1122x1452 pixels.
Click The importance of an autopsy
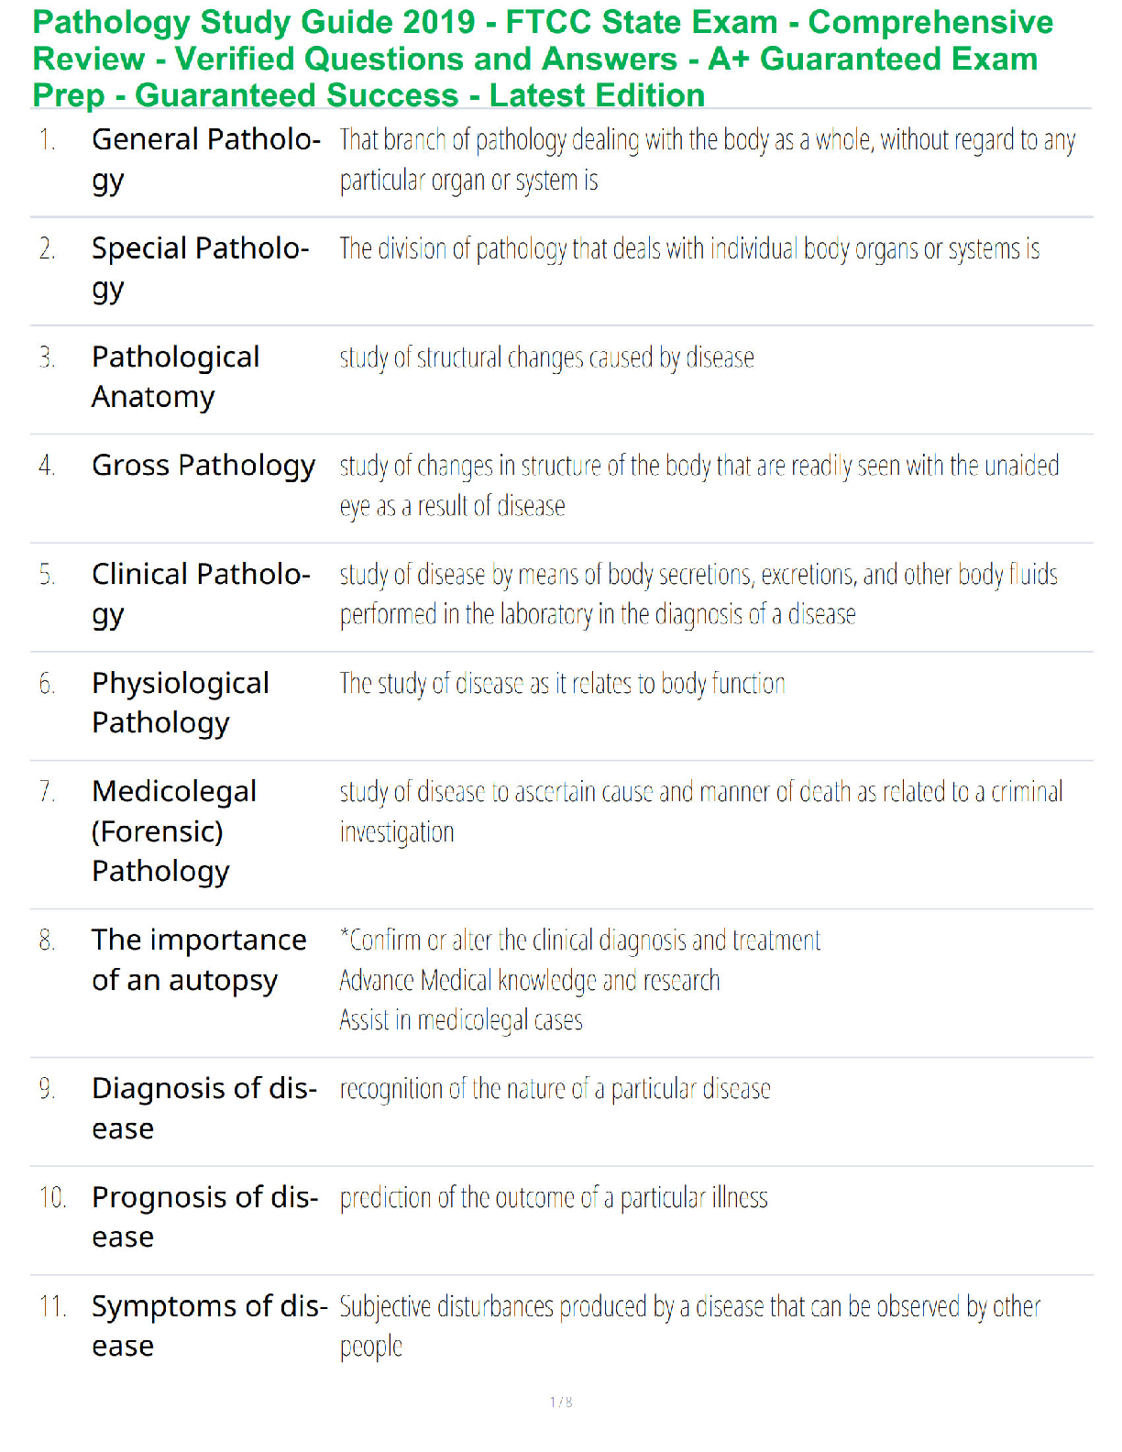(x=200, y=961)
